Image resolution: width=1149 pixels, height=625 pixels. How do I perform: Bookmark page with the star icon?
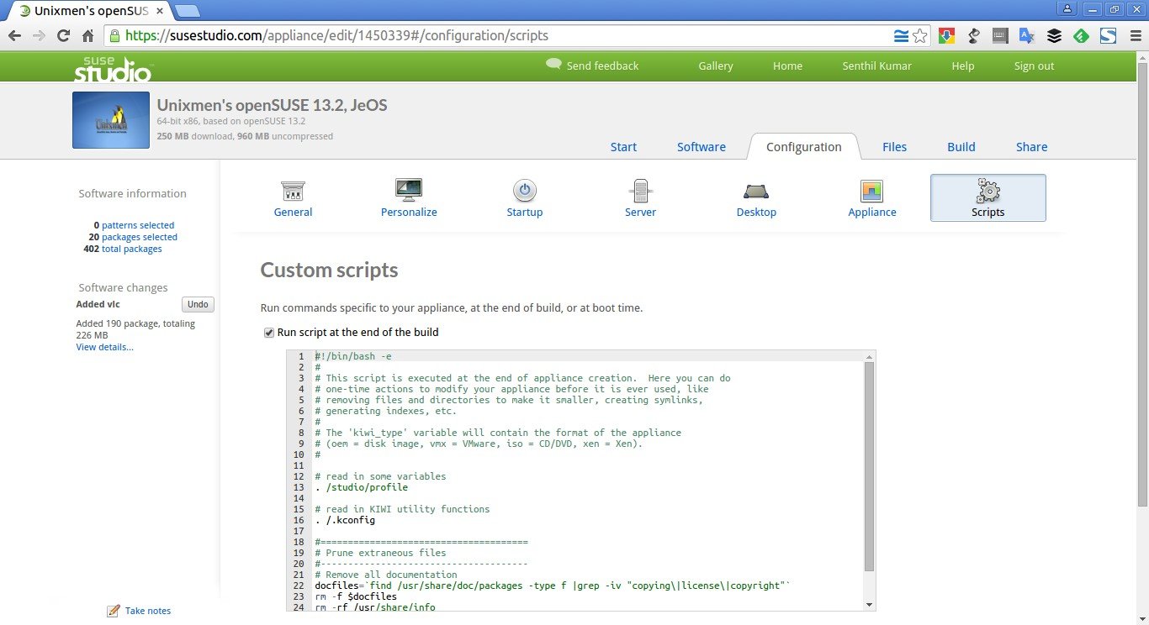click(x=920, y=35)
